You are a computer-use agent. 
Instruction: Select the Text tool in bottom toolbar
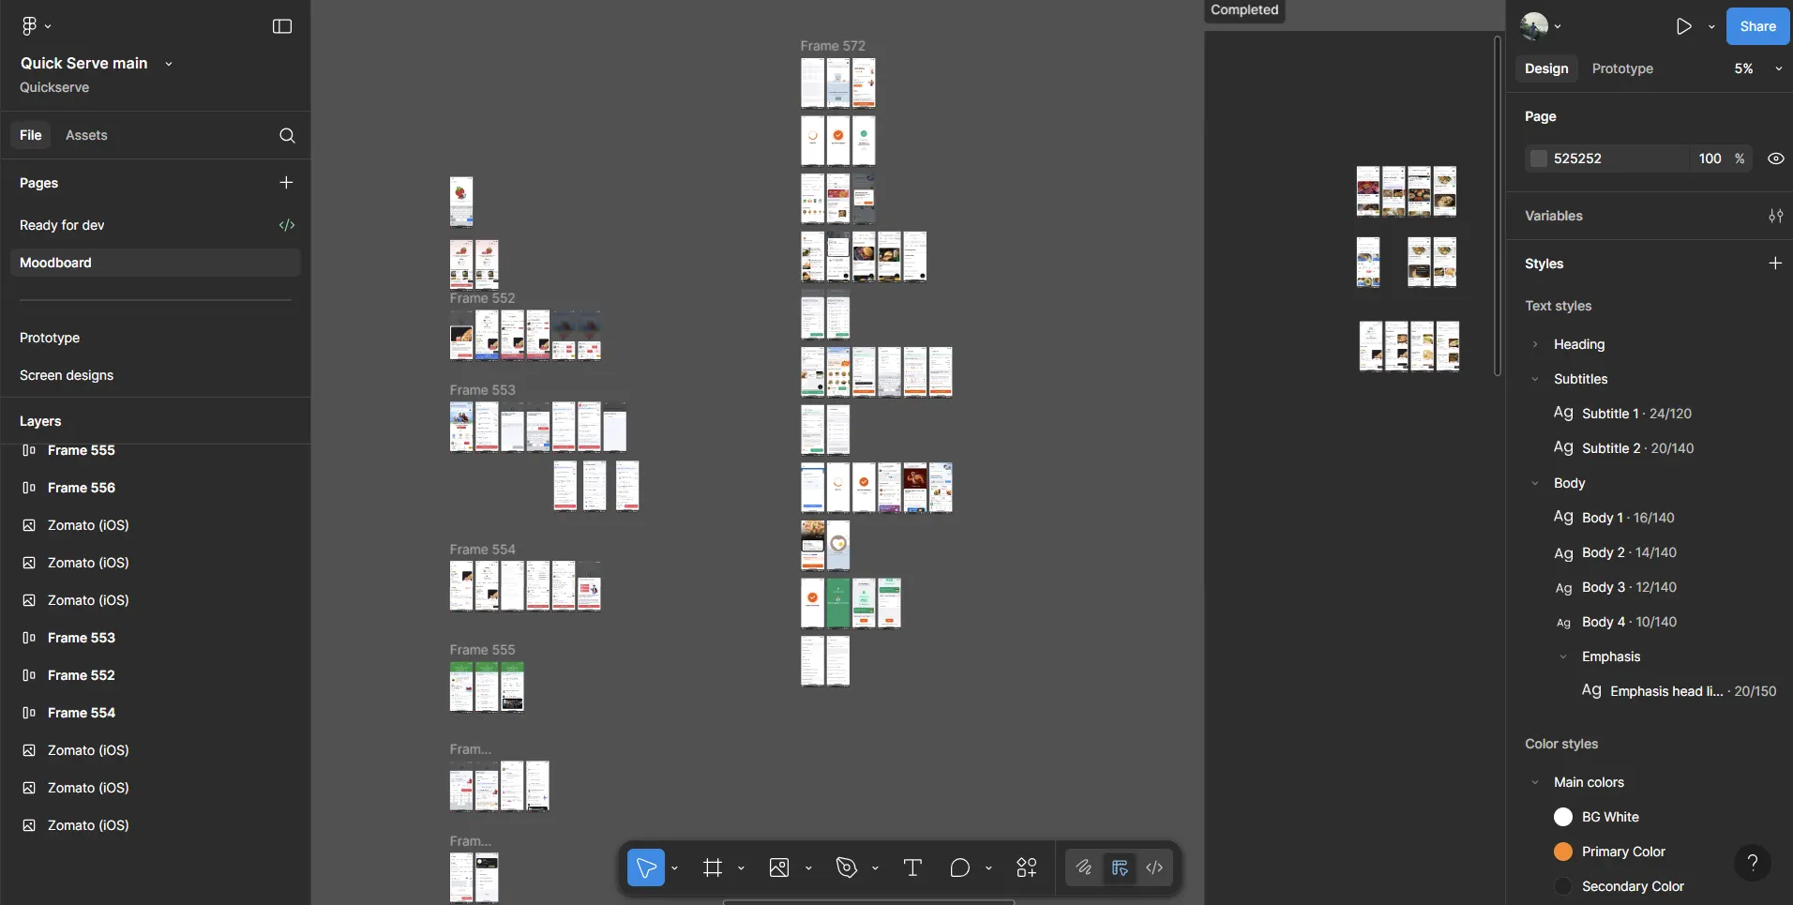[x=912, y=867]
